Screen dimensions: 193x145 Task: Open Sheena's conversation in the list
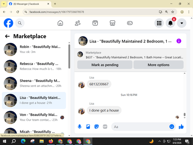[x=34, y=84]
